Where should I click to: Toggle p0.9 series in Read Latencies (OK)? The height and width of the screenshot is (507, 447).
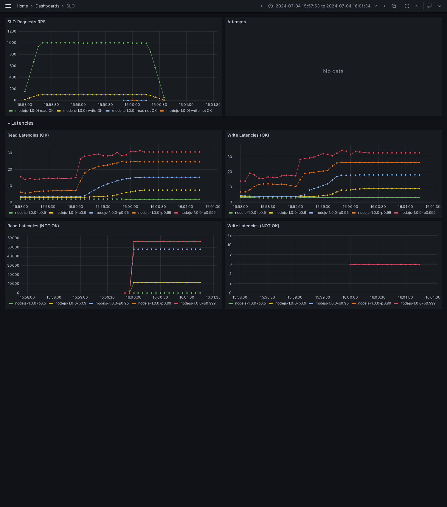coord(71,213)
